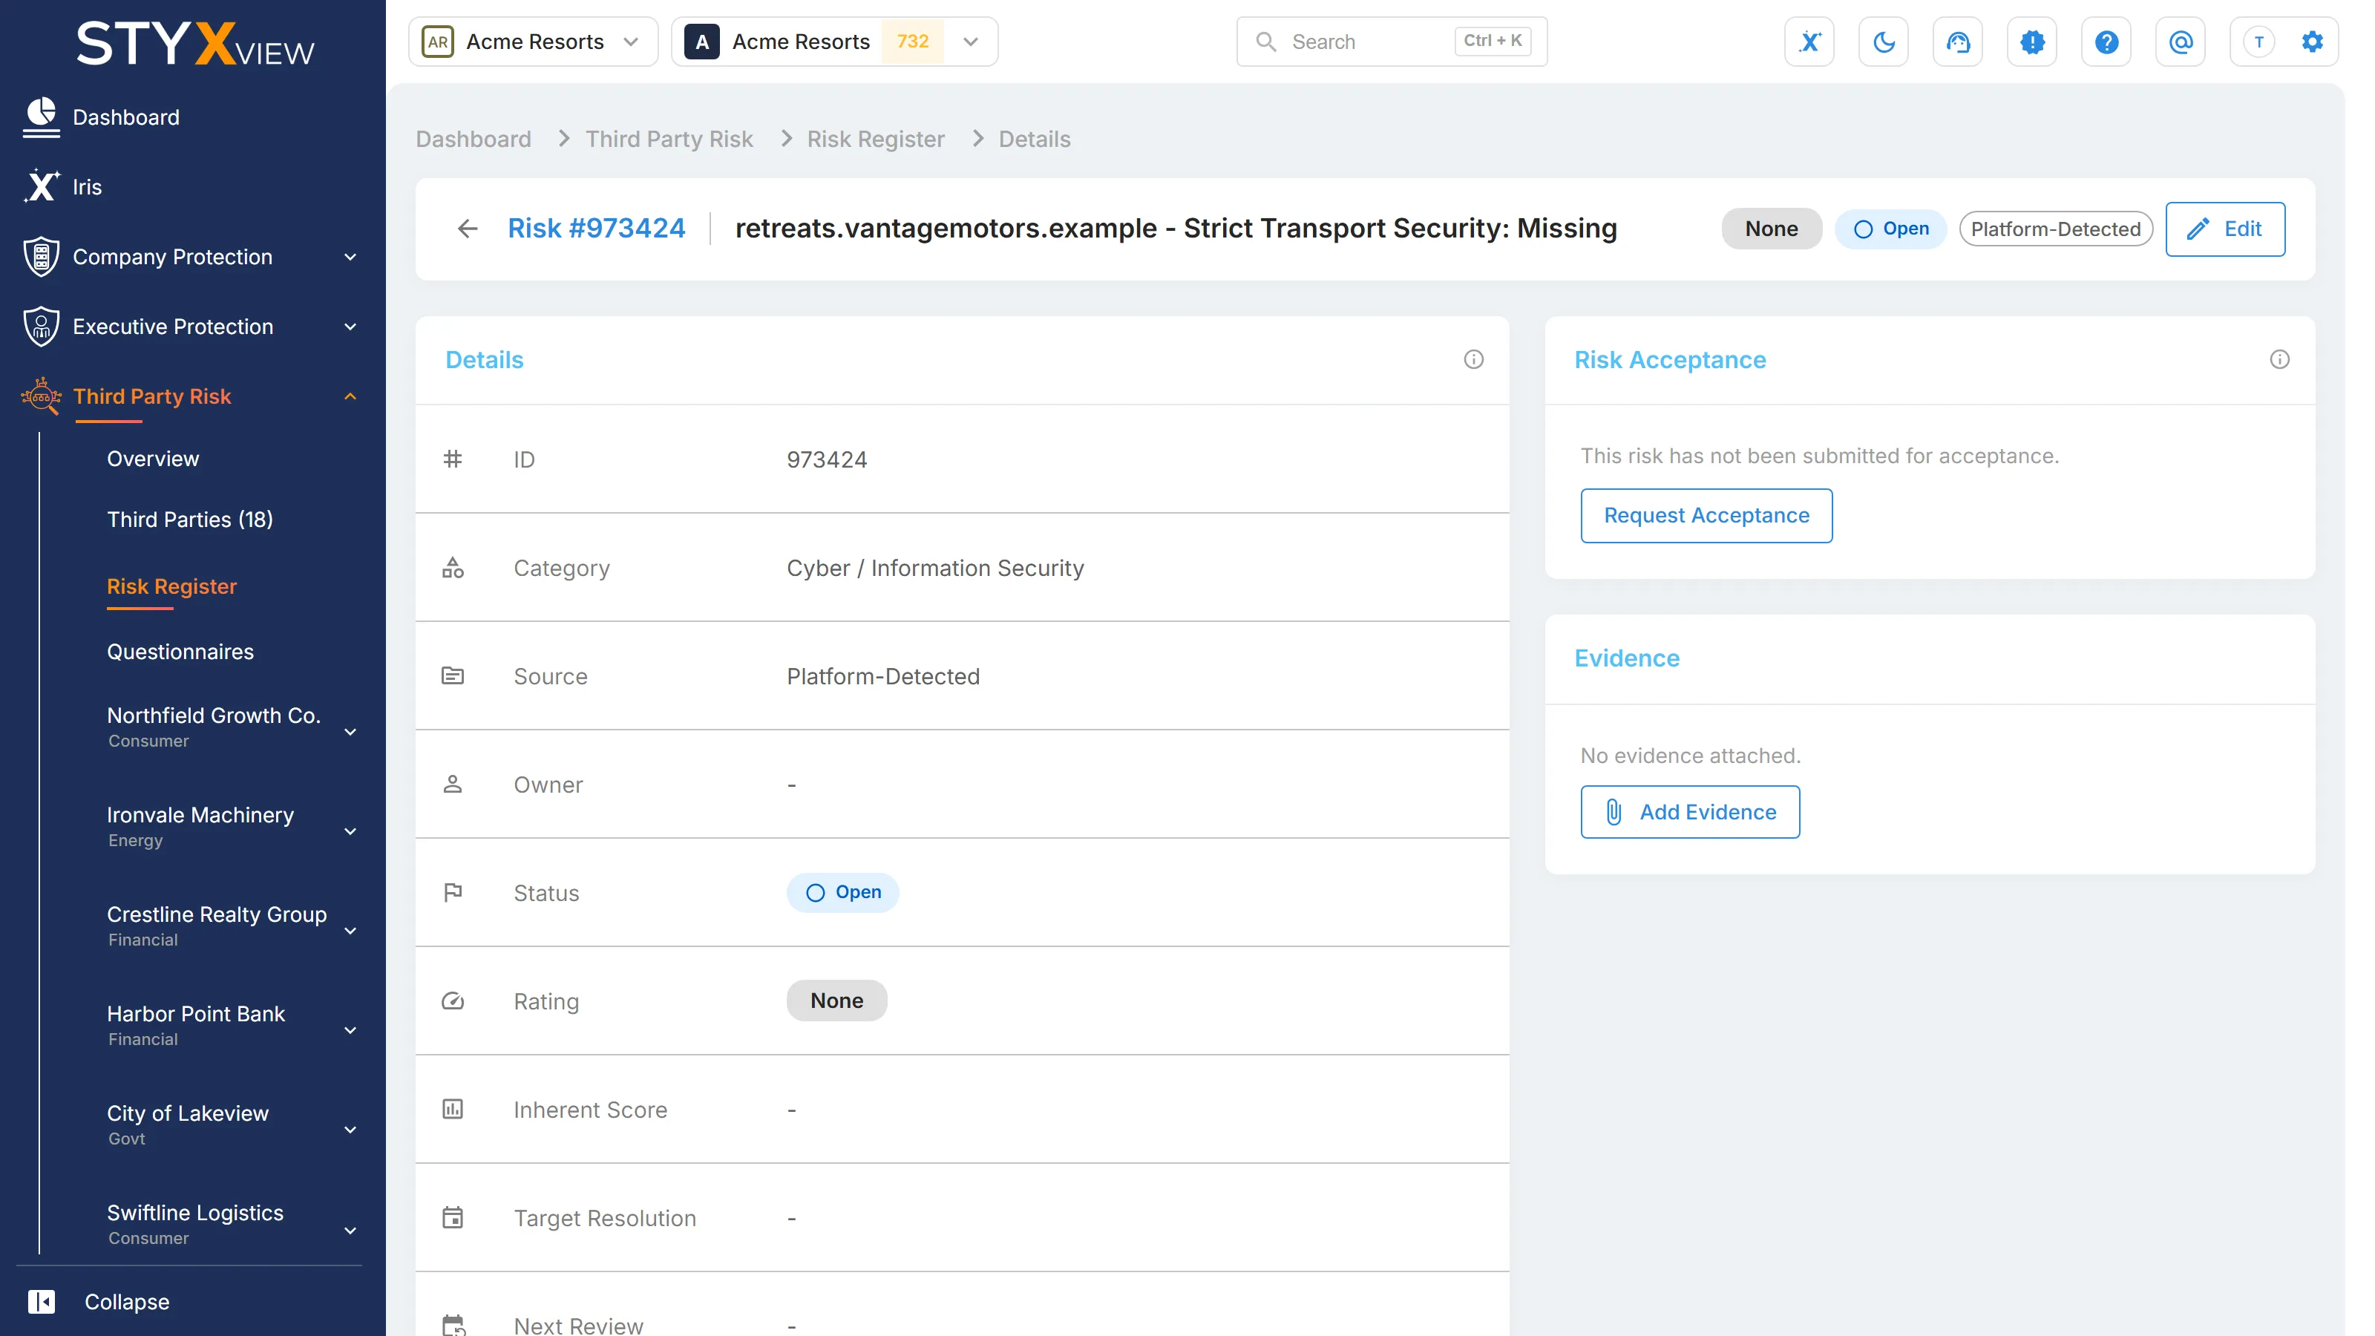The width and height of the screenshot is (2375, 1336).
Task: Click the Search input field
Action: [1392, 42]
